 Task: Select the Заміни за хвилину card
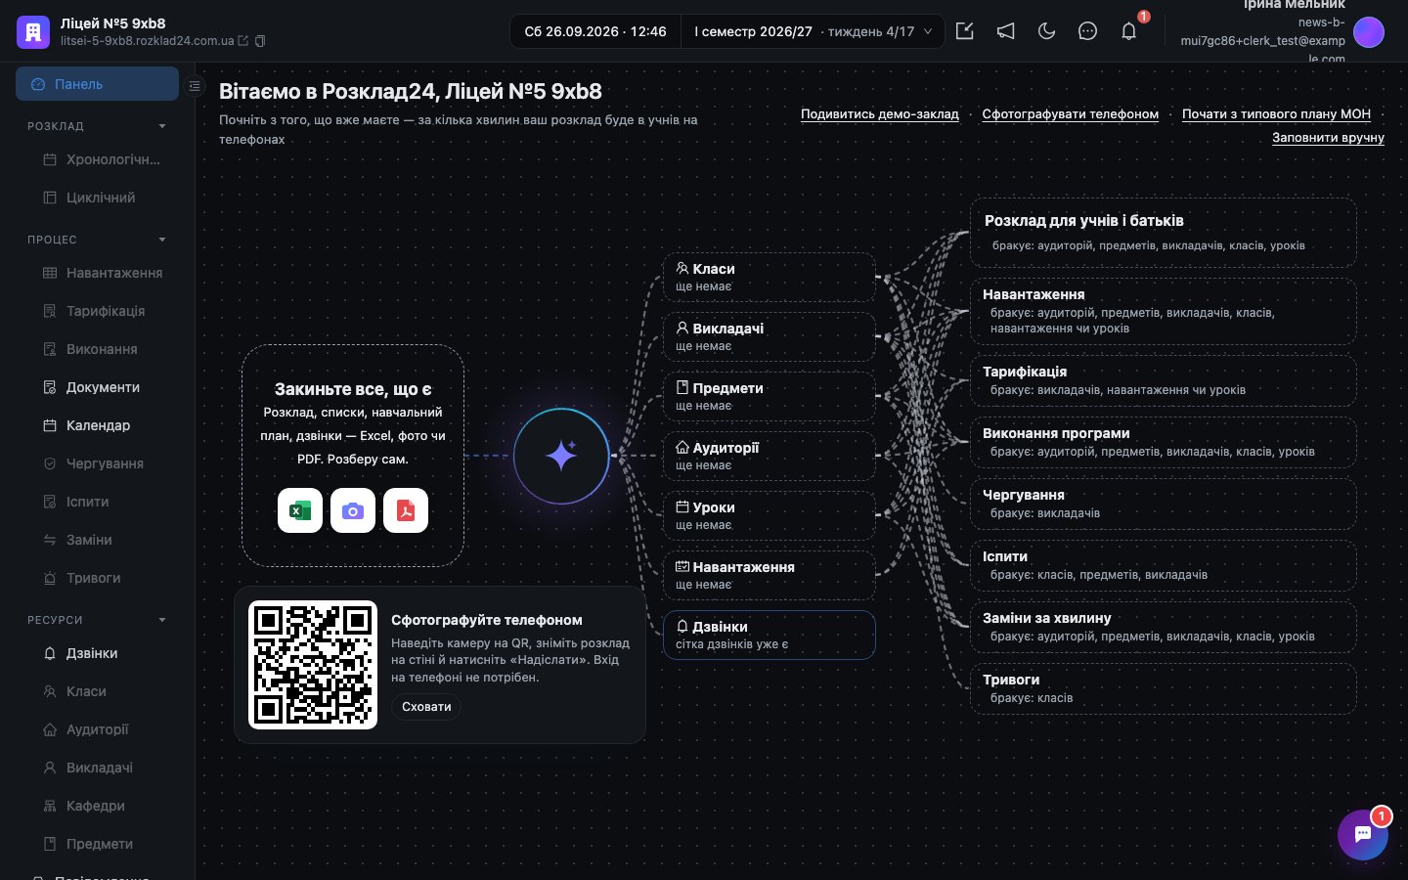click(1164, 627)
